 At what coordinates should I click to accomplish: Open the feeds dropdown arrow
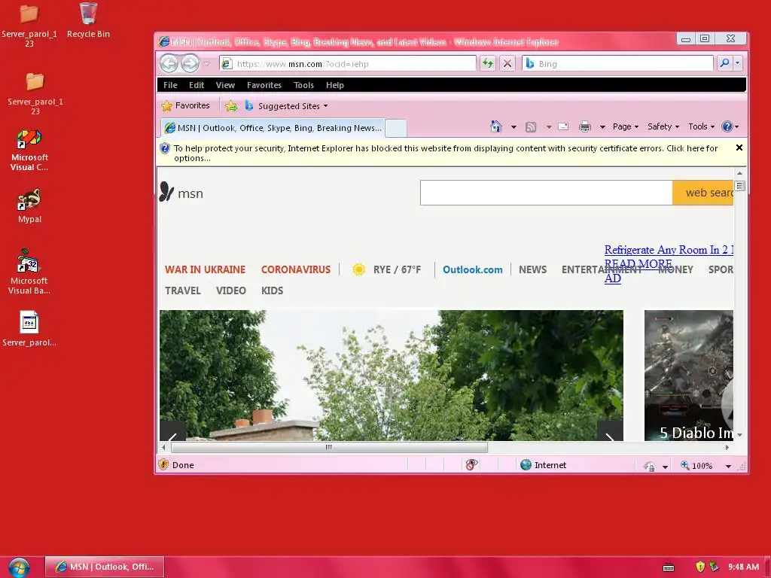pos(549,126)
